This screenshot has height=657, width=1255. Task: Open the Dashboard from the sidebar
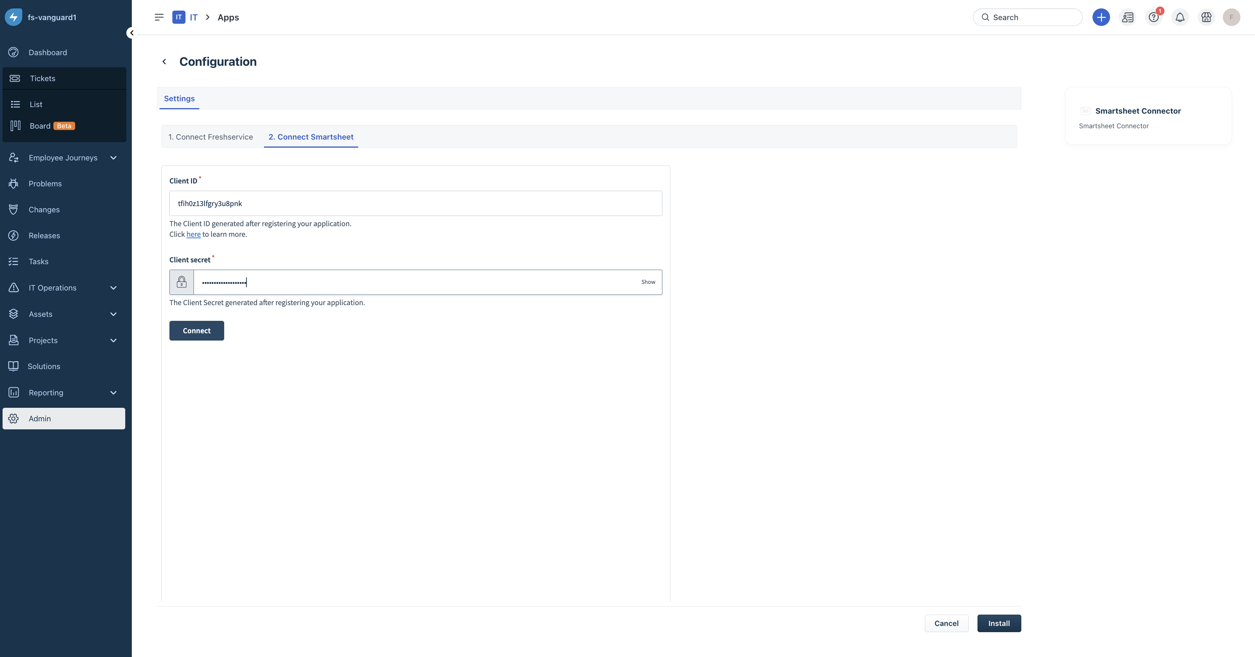(47, 53)
